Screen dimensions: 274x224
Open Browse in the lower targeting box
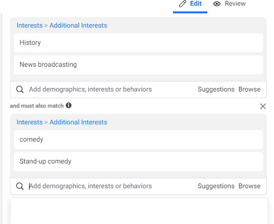point(249,186)
